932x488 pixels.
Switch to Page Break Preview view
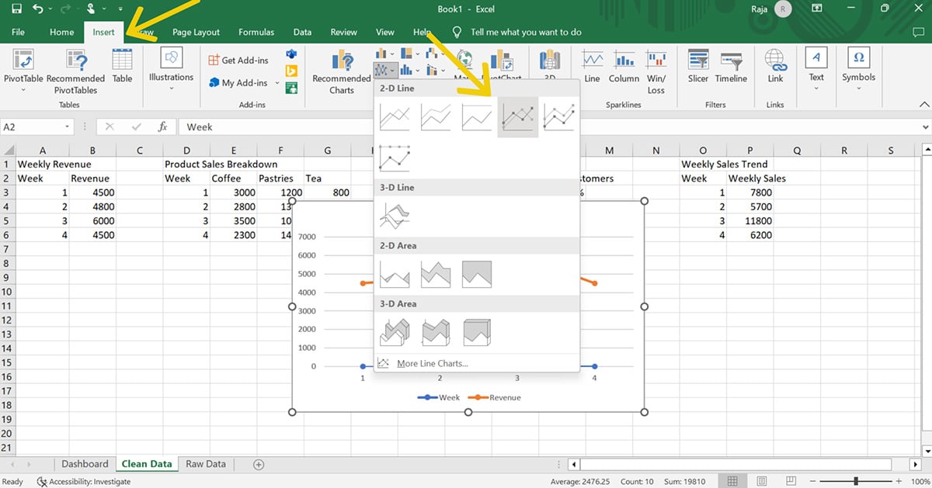click(x=791, y=481)
